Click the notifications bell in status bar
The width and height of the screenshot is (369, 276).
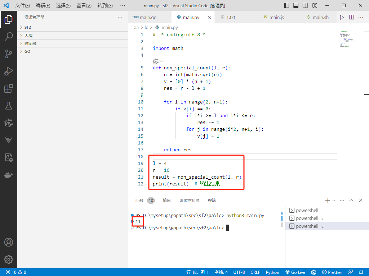point(361,272)
